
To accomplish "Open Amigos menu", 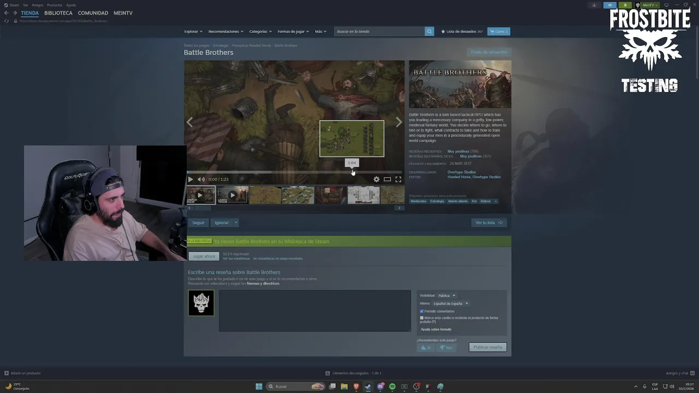I will [x=37, y=5].
